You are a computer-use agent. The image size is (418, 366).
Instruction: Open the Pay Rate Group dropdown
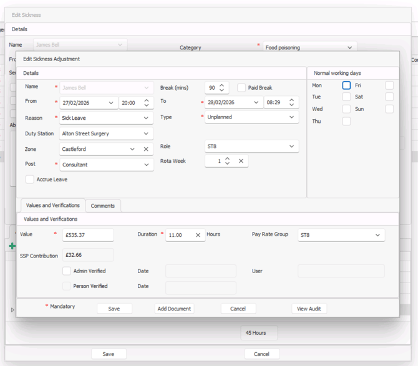(x=377, y=235)
